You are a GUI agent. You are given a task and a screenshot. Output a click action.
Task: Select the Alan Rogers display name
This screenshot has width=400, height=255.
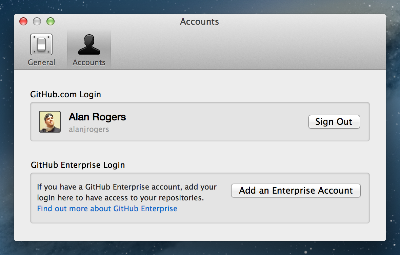(97, 117)
